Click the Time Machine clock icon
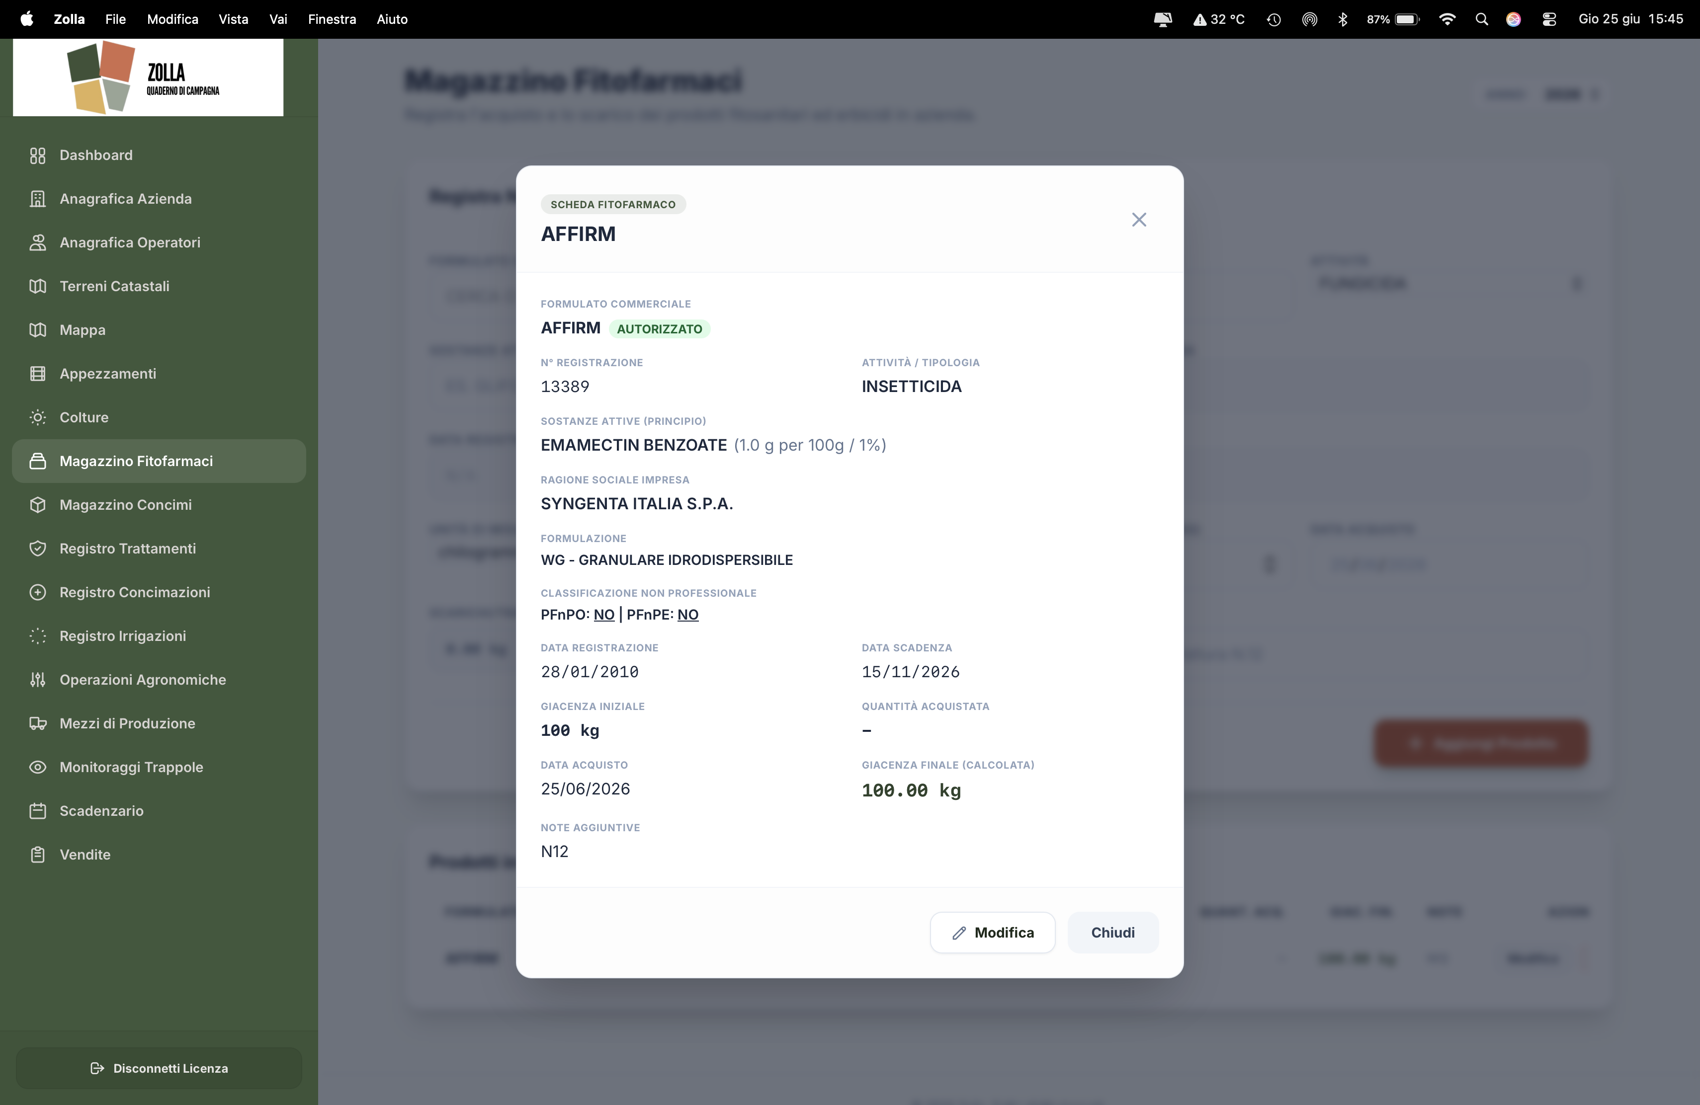This screenshot has height=1105, width=1700. tap(1274, 19)
